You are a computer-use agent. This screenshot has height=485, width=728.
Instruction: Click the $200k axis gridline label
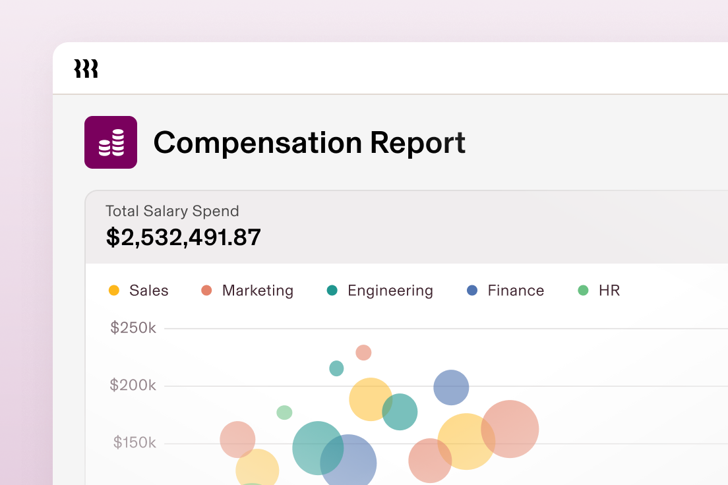pos(131,385)
